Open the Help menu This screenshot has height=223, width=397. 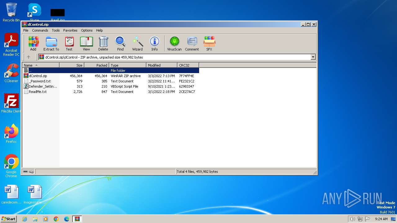tap(99, 30)
